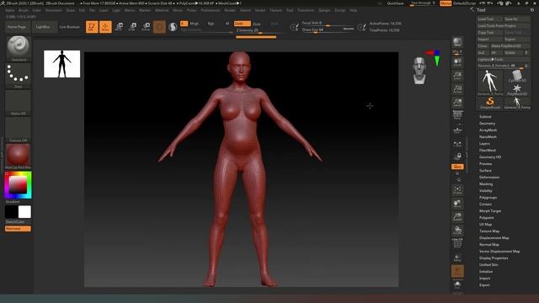Image resolution: width=539 pixels, height=303 pixels.
Task: Click the Zoom3D icon in right shelf
Action: (457, 217)
